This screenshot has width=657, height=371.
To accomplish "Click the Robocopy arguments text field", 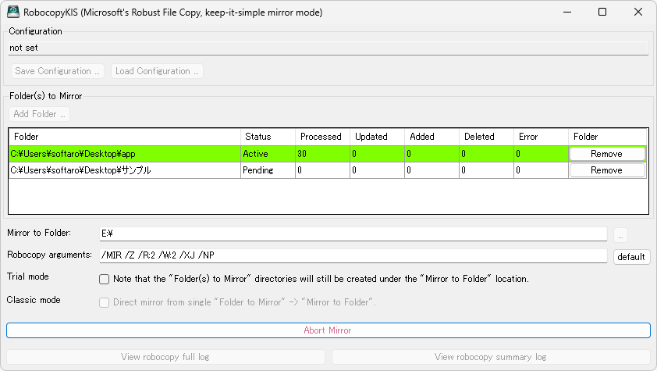I will (352, 256).
